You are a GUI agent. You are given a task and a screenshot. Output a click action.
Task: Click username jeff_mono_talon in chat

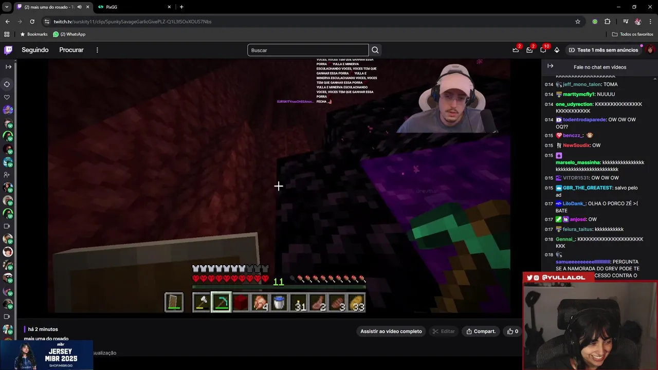(x=582, y=85)
